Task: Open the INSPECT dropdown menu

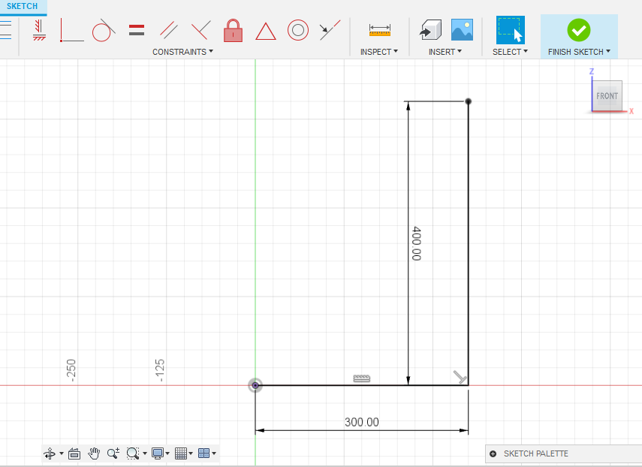Action: [378, 52]
